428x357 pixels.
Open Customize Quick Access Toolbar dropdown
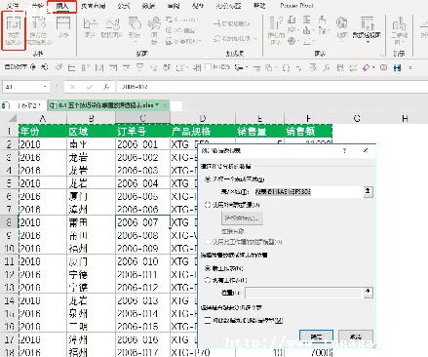pyautogui.click(x=411, y=67)
